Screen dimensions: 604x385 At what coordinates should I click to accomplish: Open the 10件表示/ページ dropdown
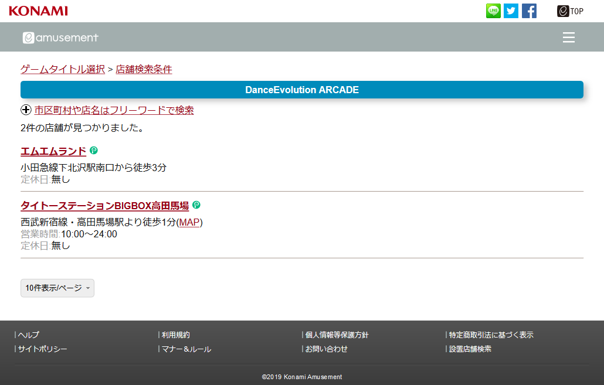coord(57,288)
